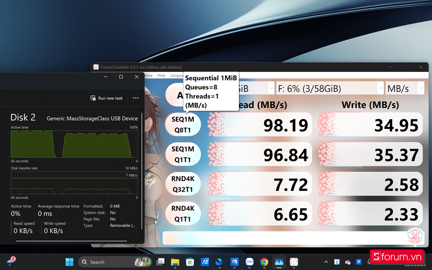
Task: Open Task Manager's three-dot more options
Action: point(136,98)
